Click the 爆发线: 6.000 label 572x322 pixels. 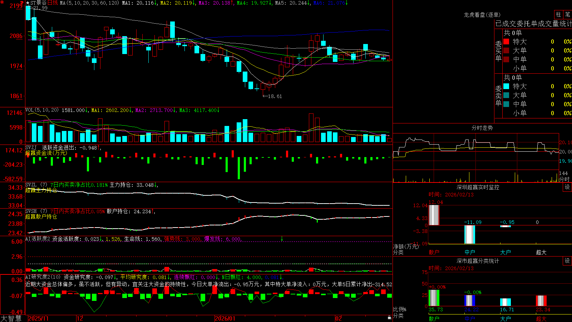click(222, 239)
